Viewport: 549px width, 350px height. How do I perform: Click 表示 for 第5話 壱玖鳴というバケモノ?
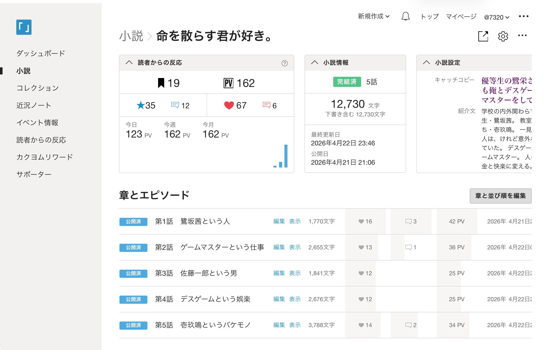point(295,325)
